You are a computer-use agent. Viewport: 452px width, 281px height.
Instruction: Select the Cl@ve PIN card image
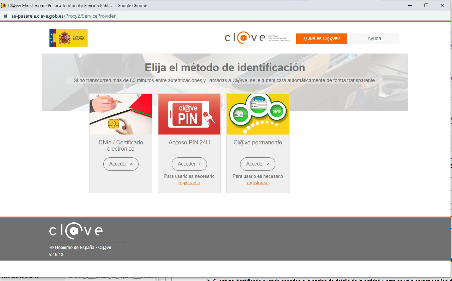189,114
